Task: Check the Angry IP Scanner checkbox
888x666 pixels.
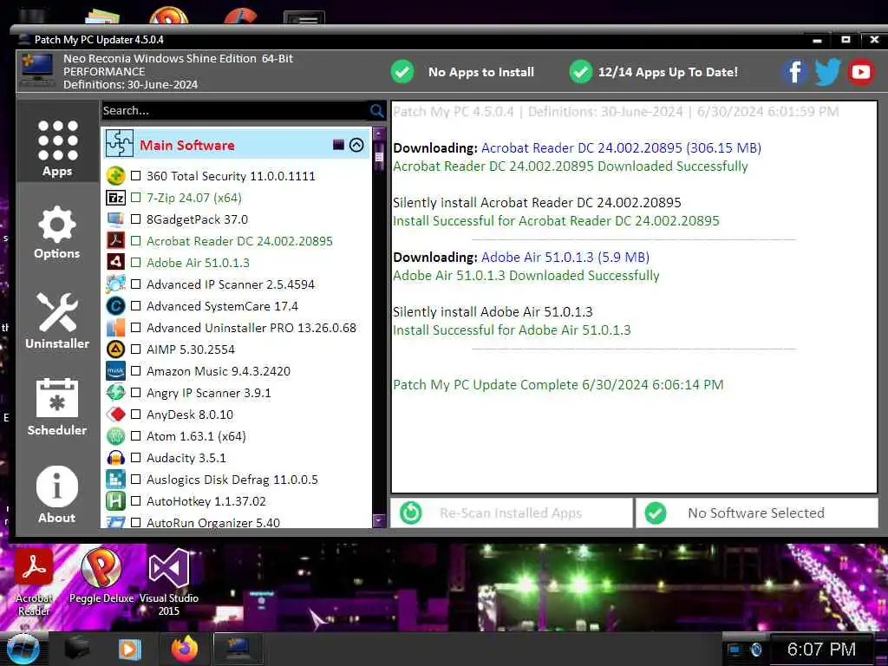Action: tap(136, 393)
